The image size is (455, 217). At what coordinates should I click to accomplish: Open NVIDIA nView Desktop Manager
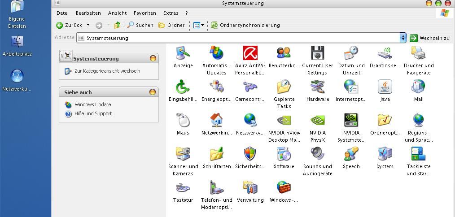[284, 121]
